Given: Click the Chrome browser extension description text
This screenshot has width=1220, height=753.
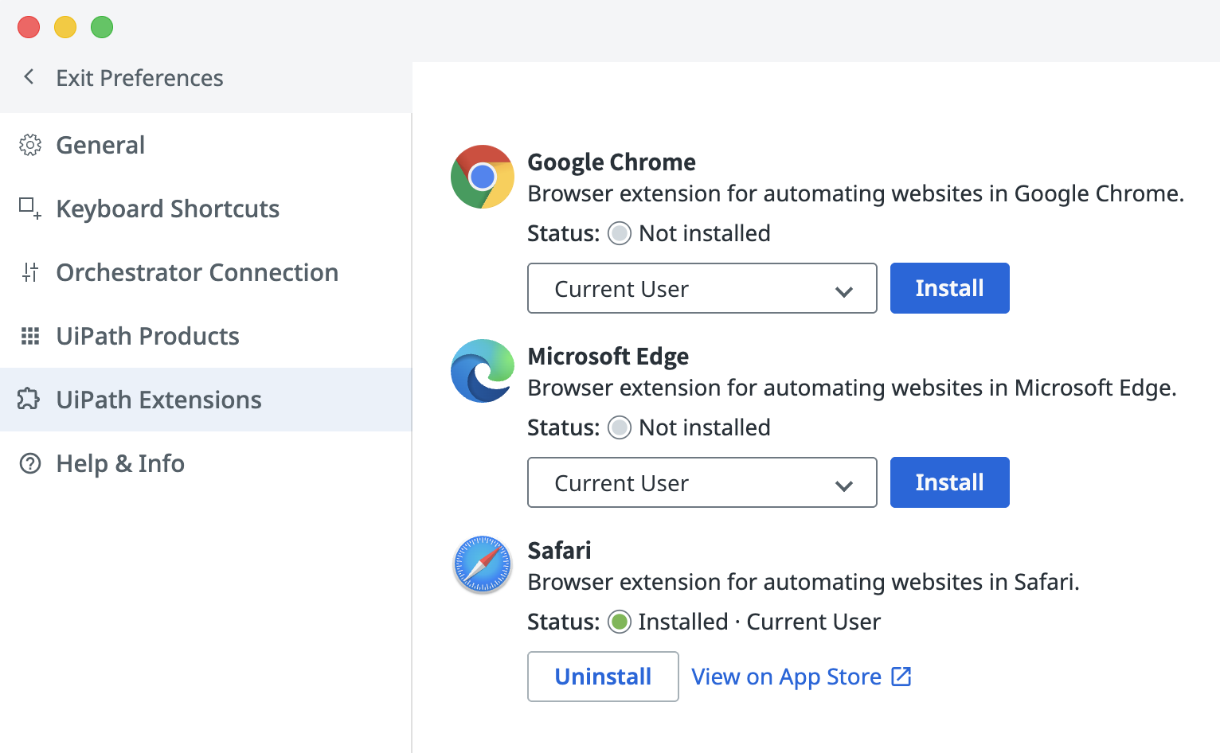Looking at the screenshot, I should (x=856, y=193).
